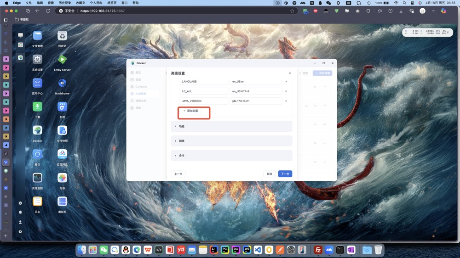Expand the 网络 section in advanced settings
Viewport: 460px width, 258px height.
tap(231, 141)
